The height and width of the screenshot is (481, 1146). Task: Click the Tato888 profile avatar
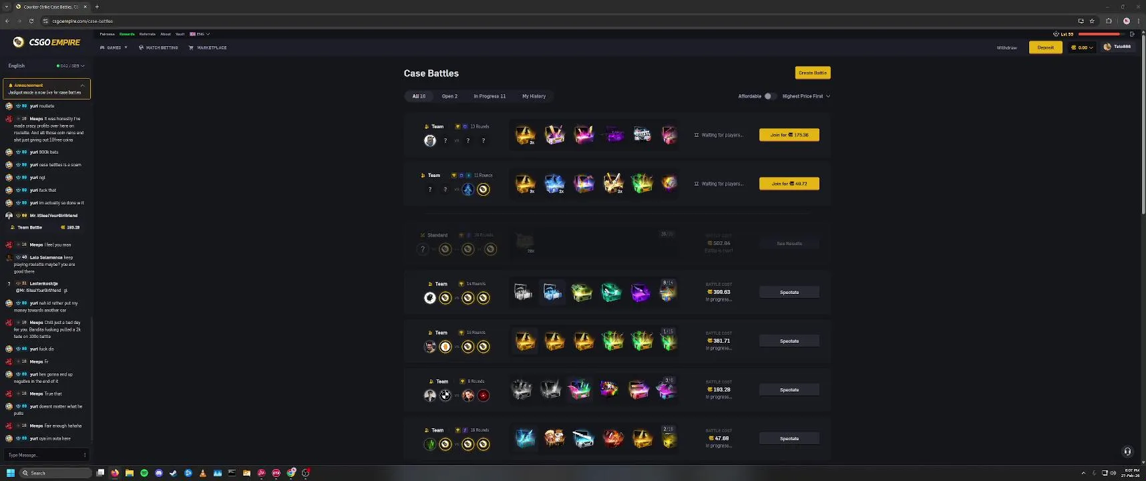click(1107, 47)
